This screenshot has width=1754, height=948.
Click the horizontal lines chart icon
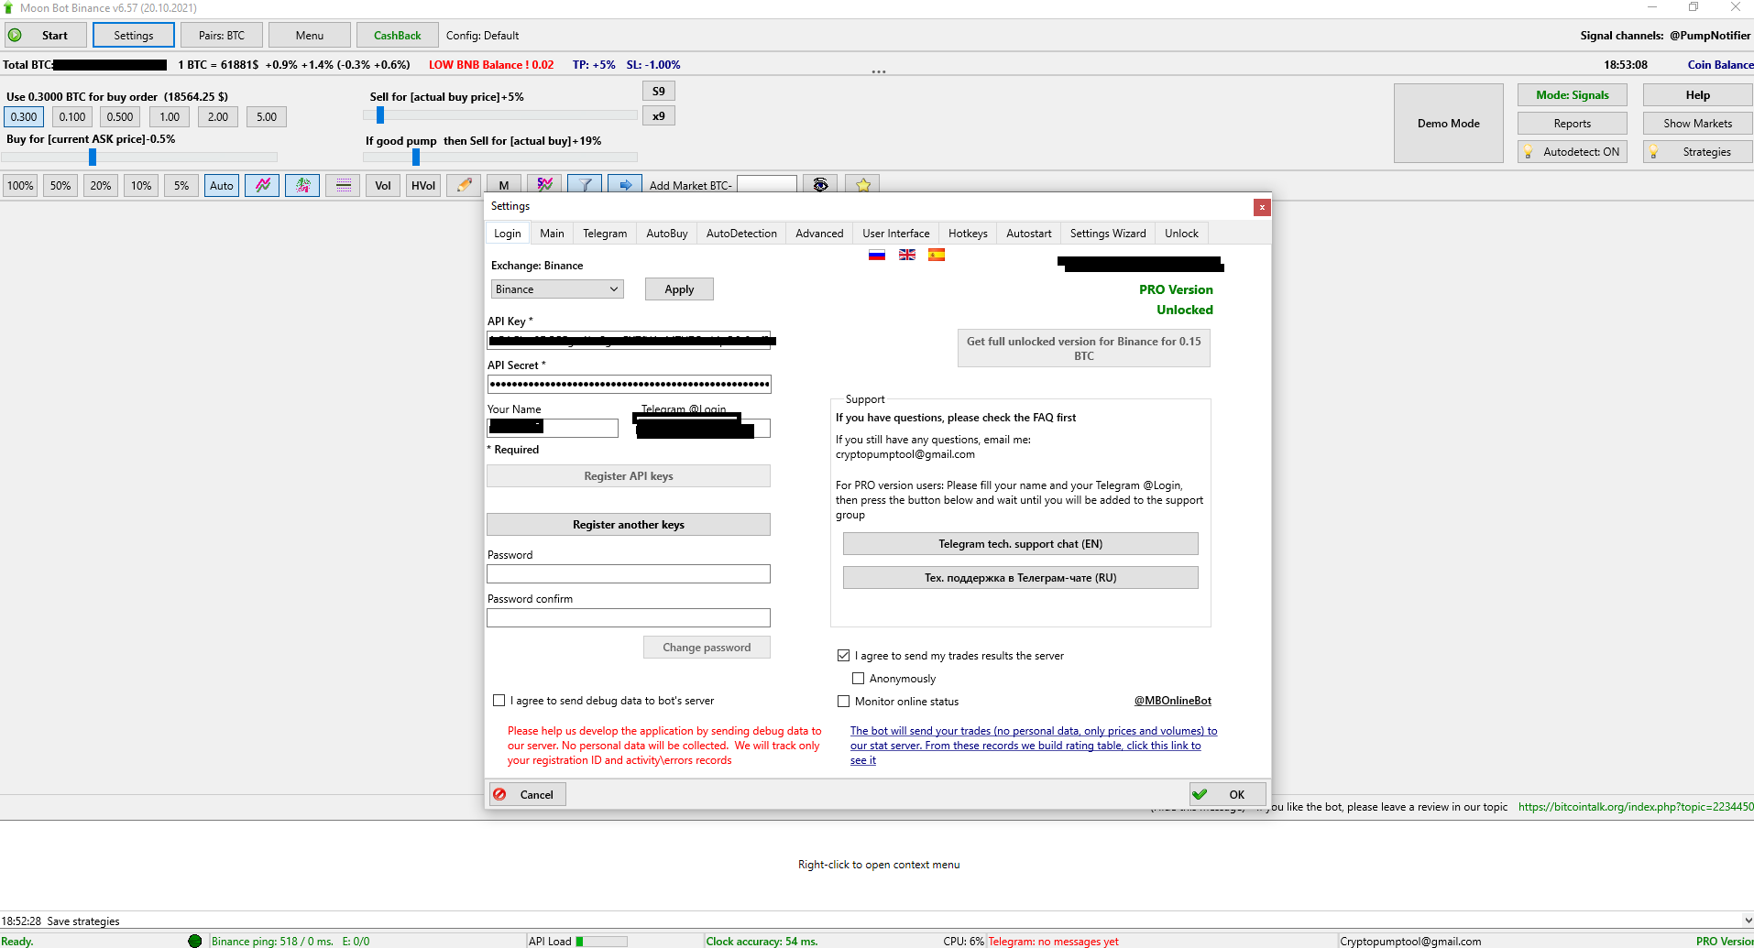coord(343,185)
